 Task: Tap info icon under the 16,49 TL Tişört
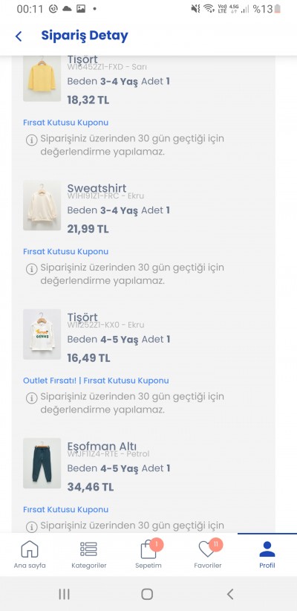(x=31, y=398)
